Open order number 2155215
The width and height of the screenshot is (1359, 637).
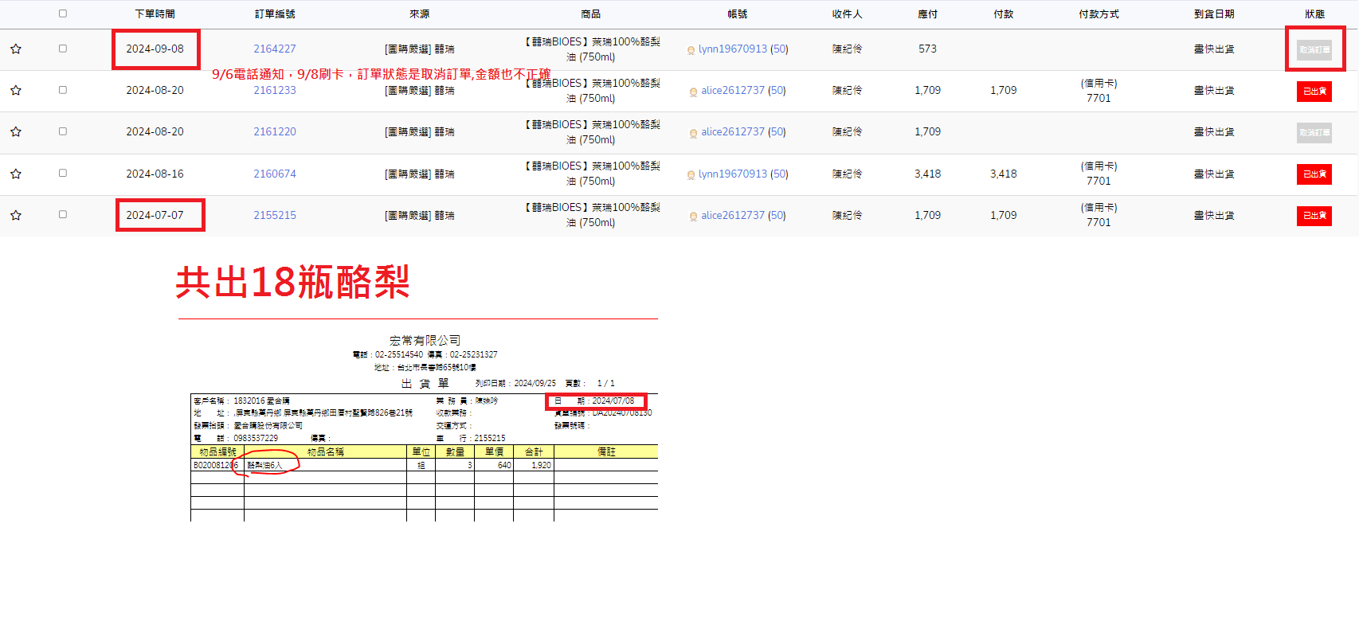275,215
